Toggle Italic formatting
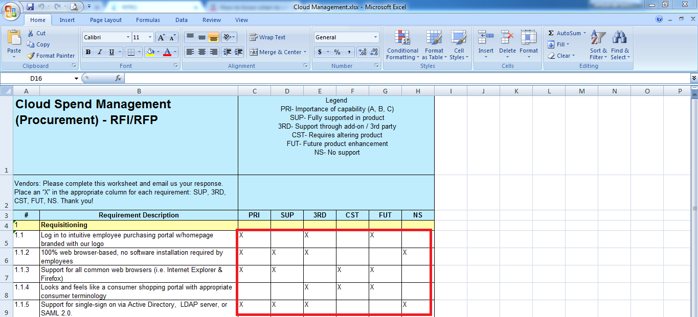The image size is (698, 317). point(100,52)
